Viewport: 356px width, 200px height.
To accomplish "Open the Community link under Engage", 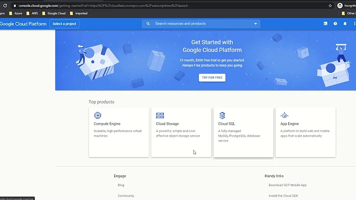I will [x=126, y=196].
